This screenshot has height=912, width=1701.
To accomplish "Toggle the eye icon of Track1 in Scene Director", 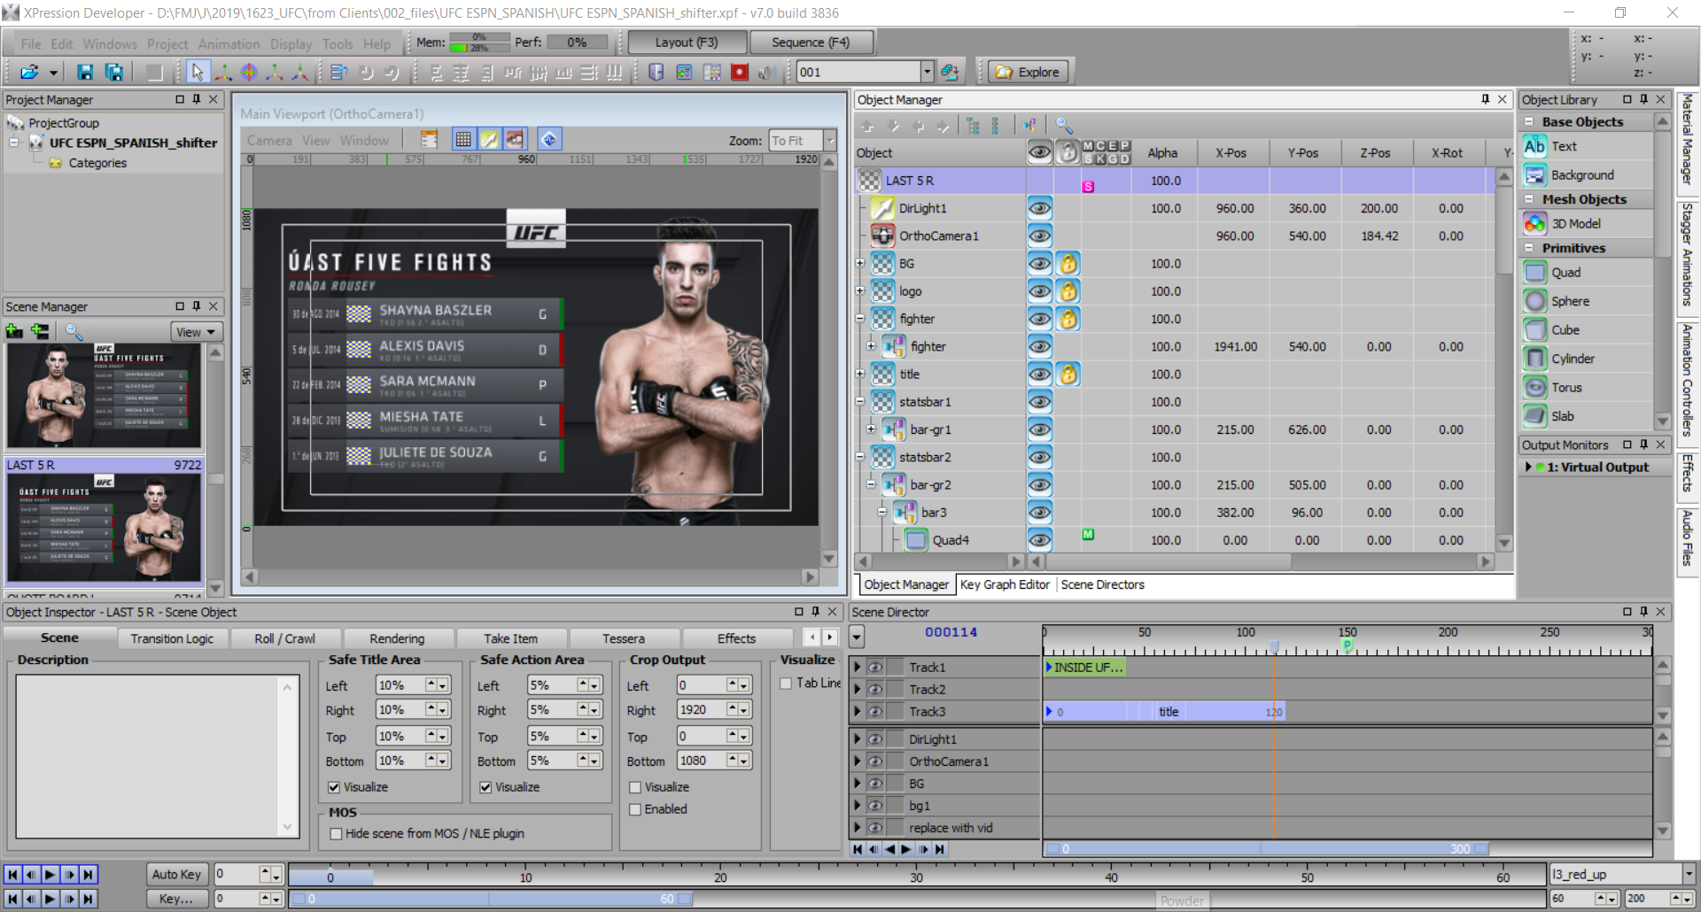I will pos(875,668).
